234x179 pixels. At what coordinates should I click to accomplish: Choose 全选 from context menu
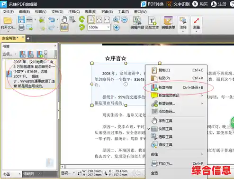coord(177,173)
